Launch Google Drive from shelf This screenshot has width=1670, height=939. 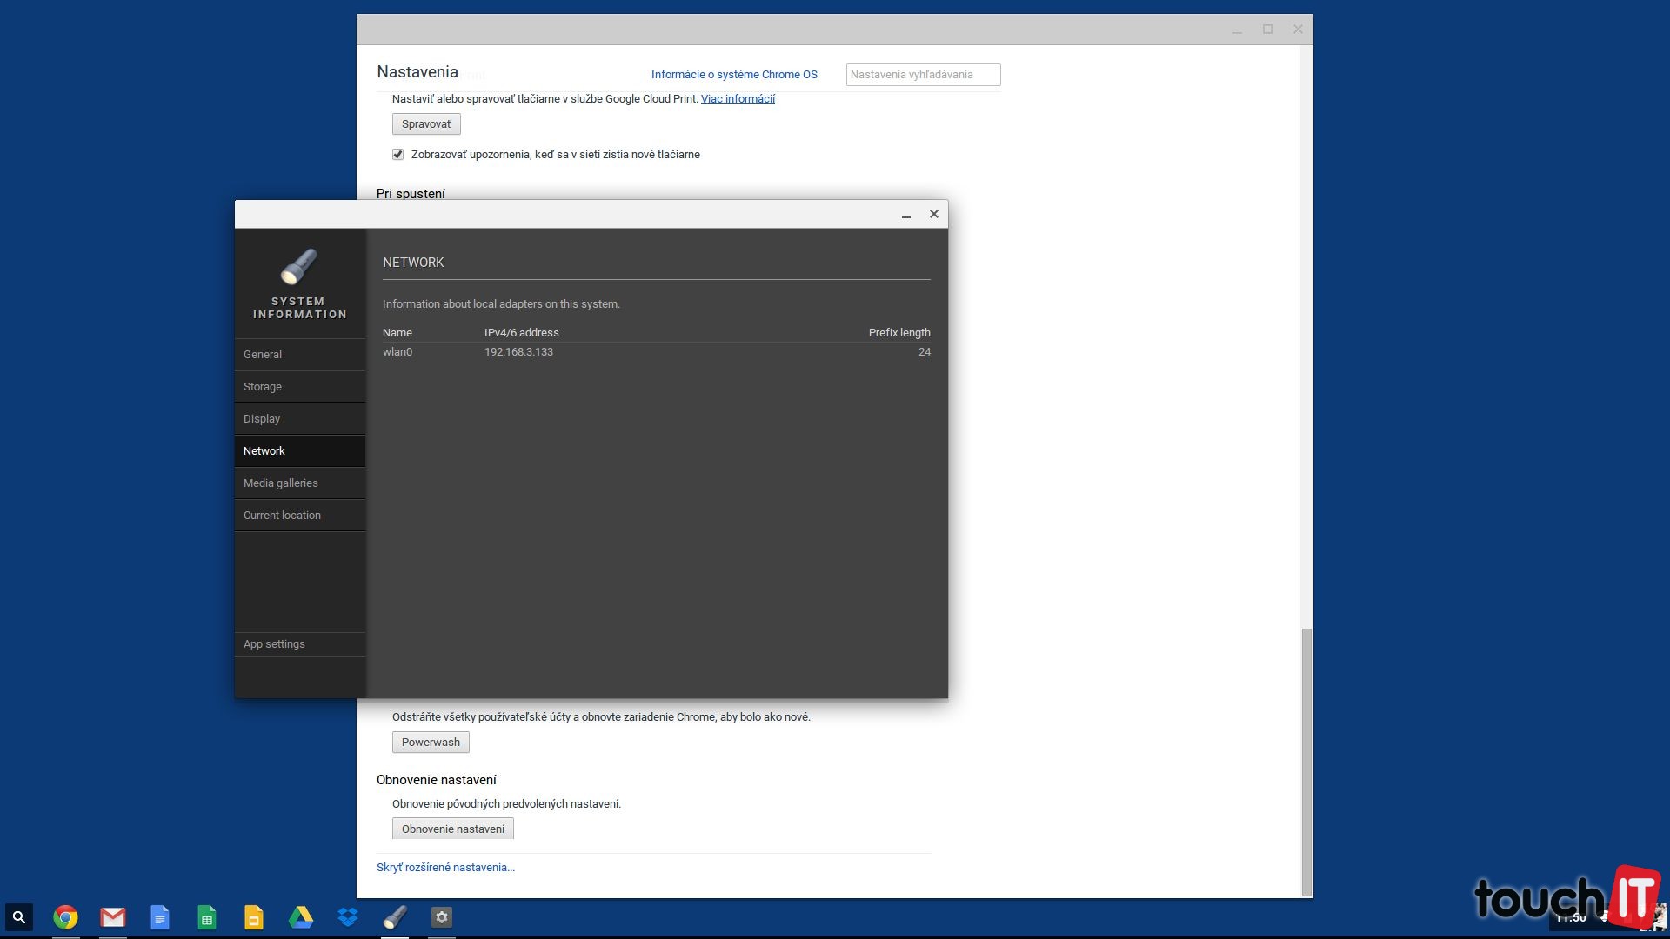[x=300, y=917]
